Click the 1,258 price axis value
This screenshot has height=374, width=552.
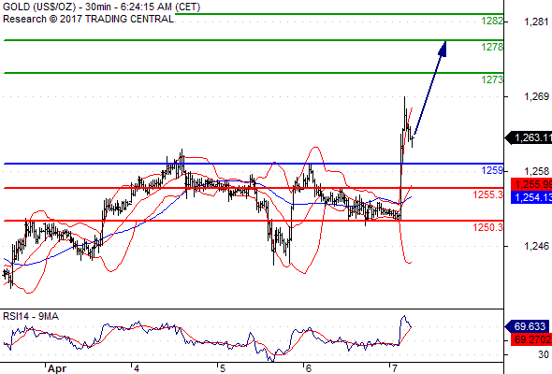536,171
